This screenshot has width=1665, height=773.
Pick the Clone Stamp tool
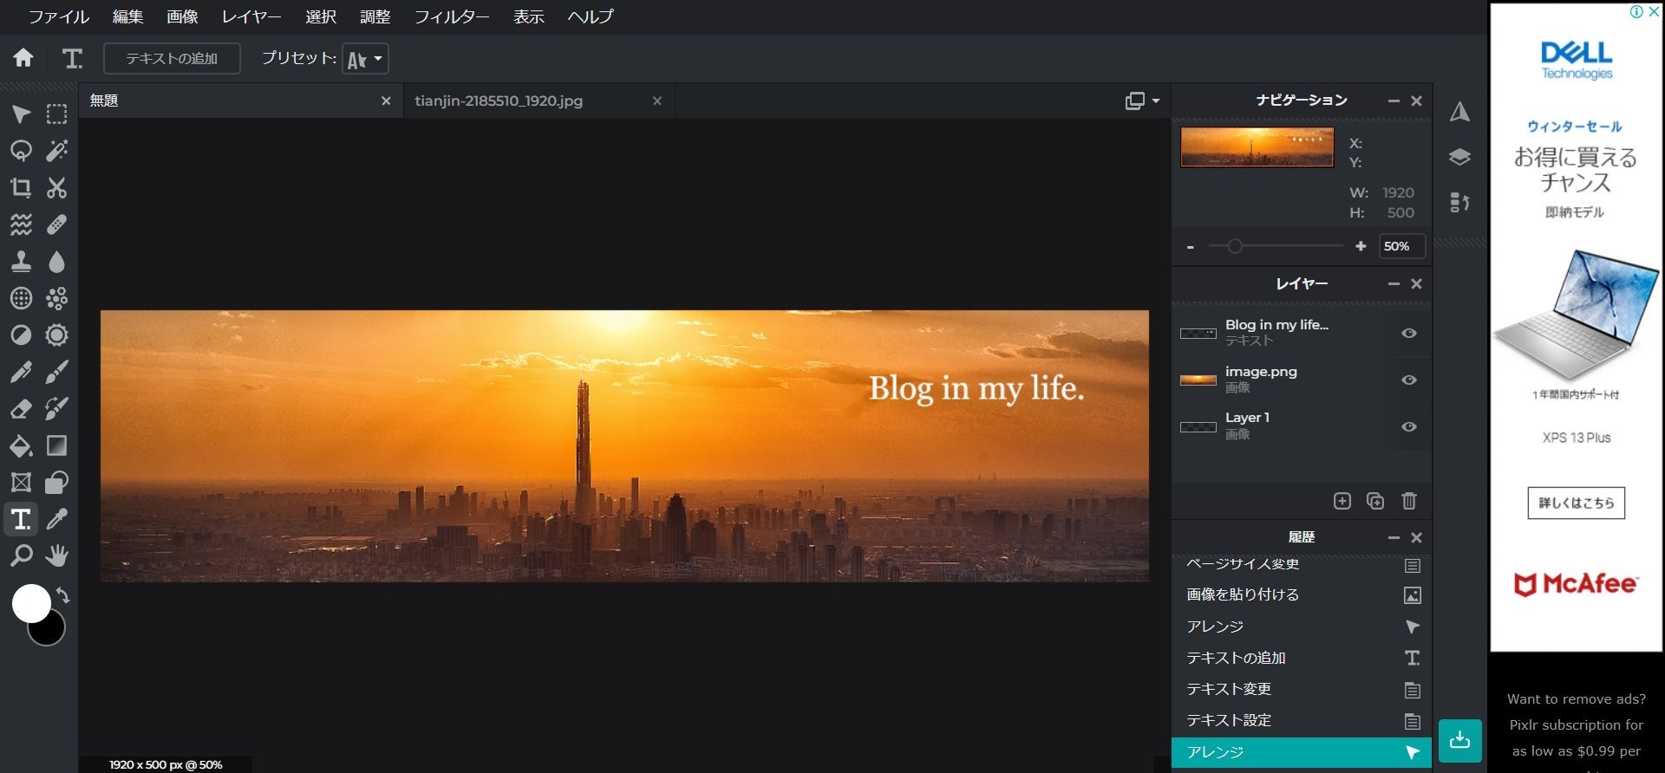21,262
